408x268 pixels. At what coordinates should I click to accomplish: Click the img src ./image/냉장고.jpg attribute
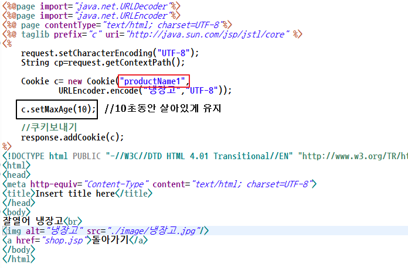(144, 231)
